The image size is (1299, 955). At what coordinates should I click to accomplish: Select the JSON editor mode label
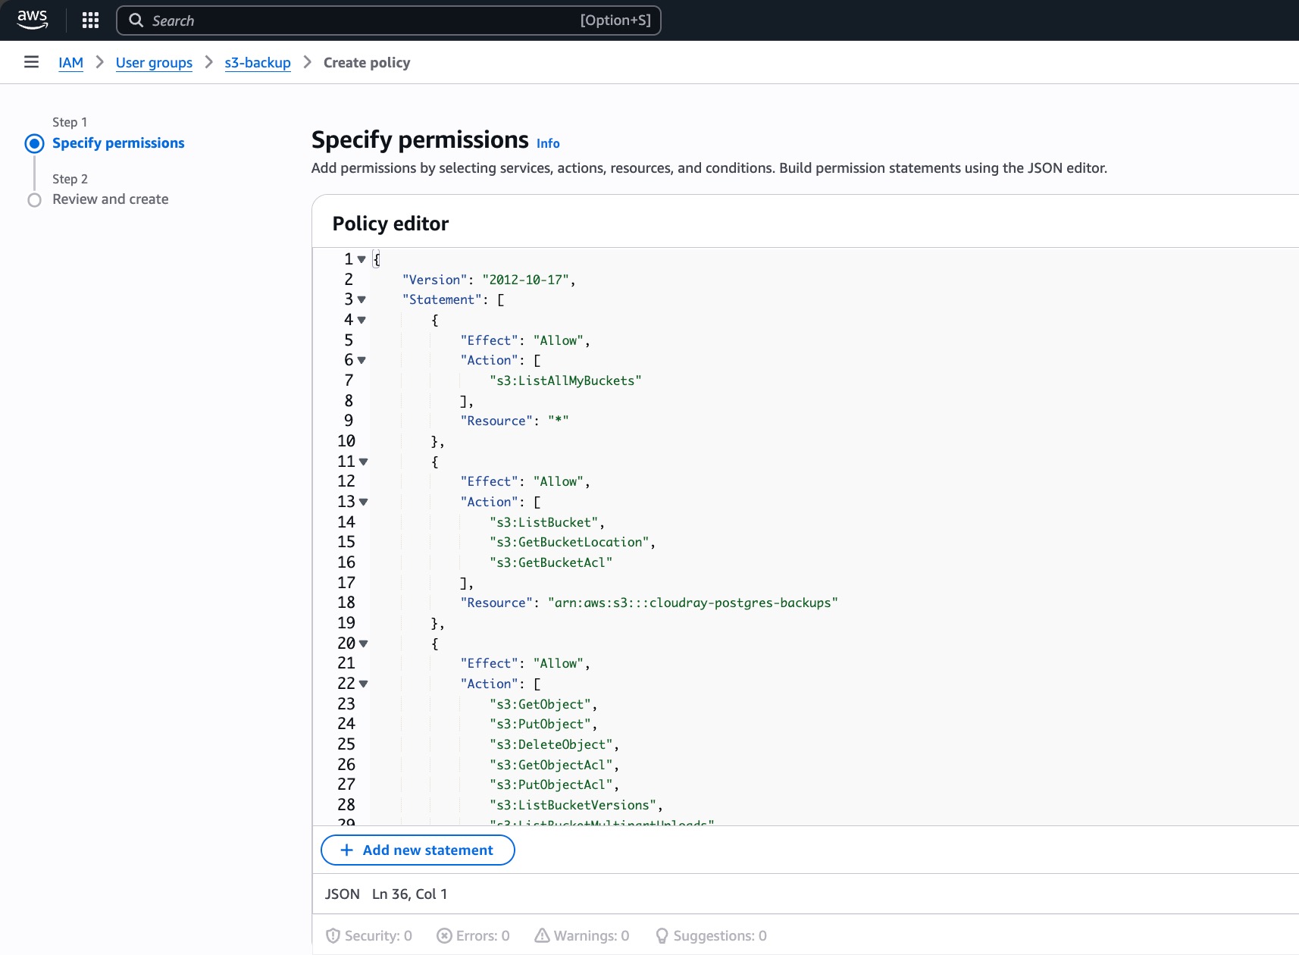tap(342, 894)
